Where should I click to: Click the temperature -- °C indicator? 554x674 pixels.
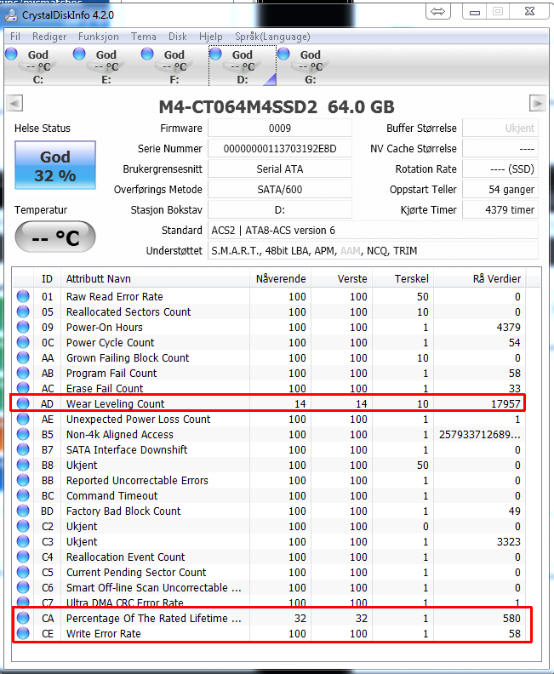[x=55, y=237]
